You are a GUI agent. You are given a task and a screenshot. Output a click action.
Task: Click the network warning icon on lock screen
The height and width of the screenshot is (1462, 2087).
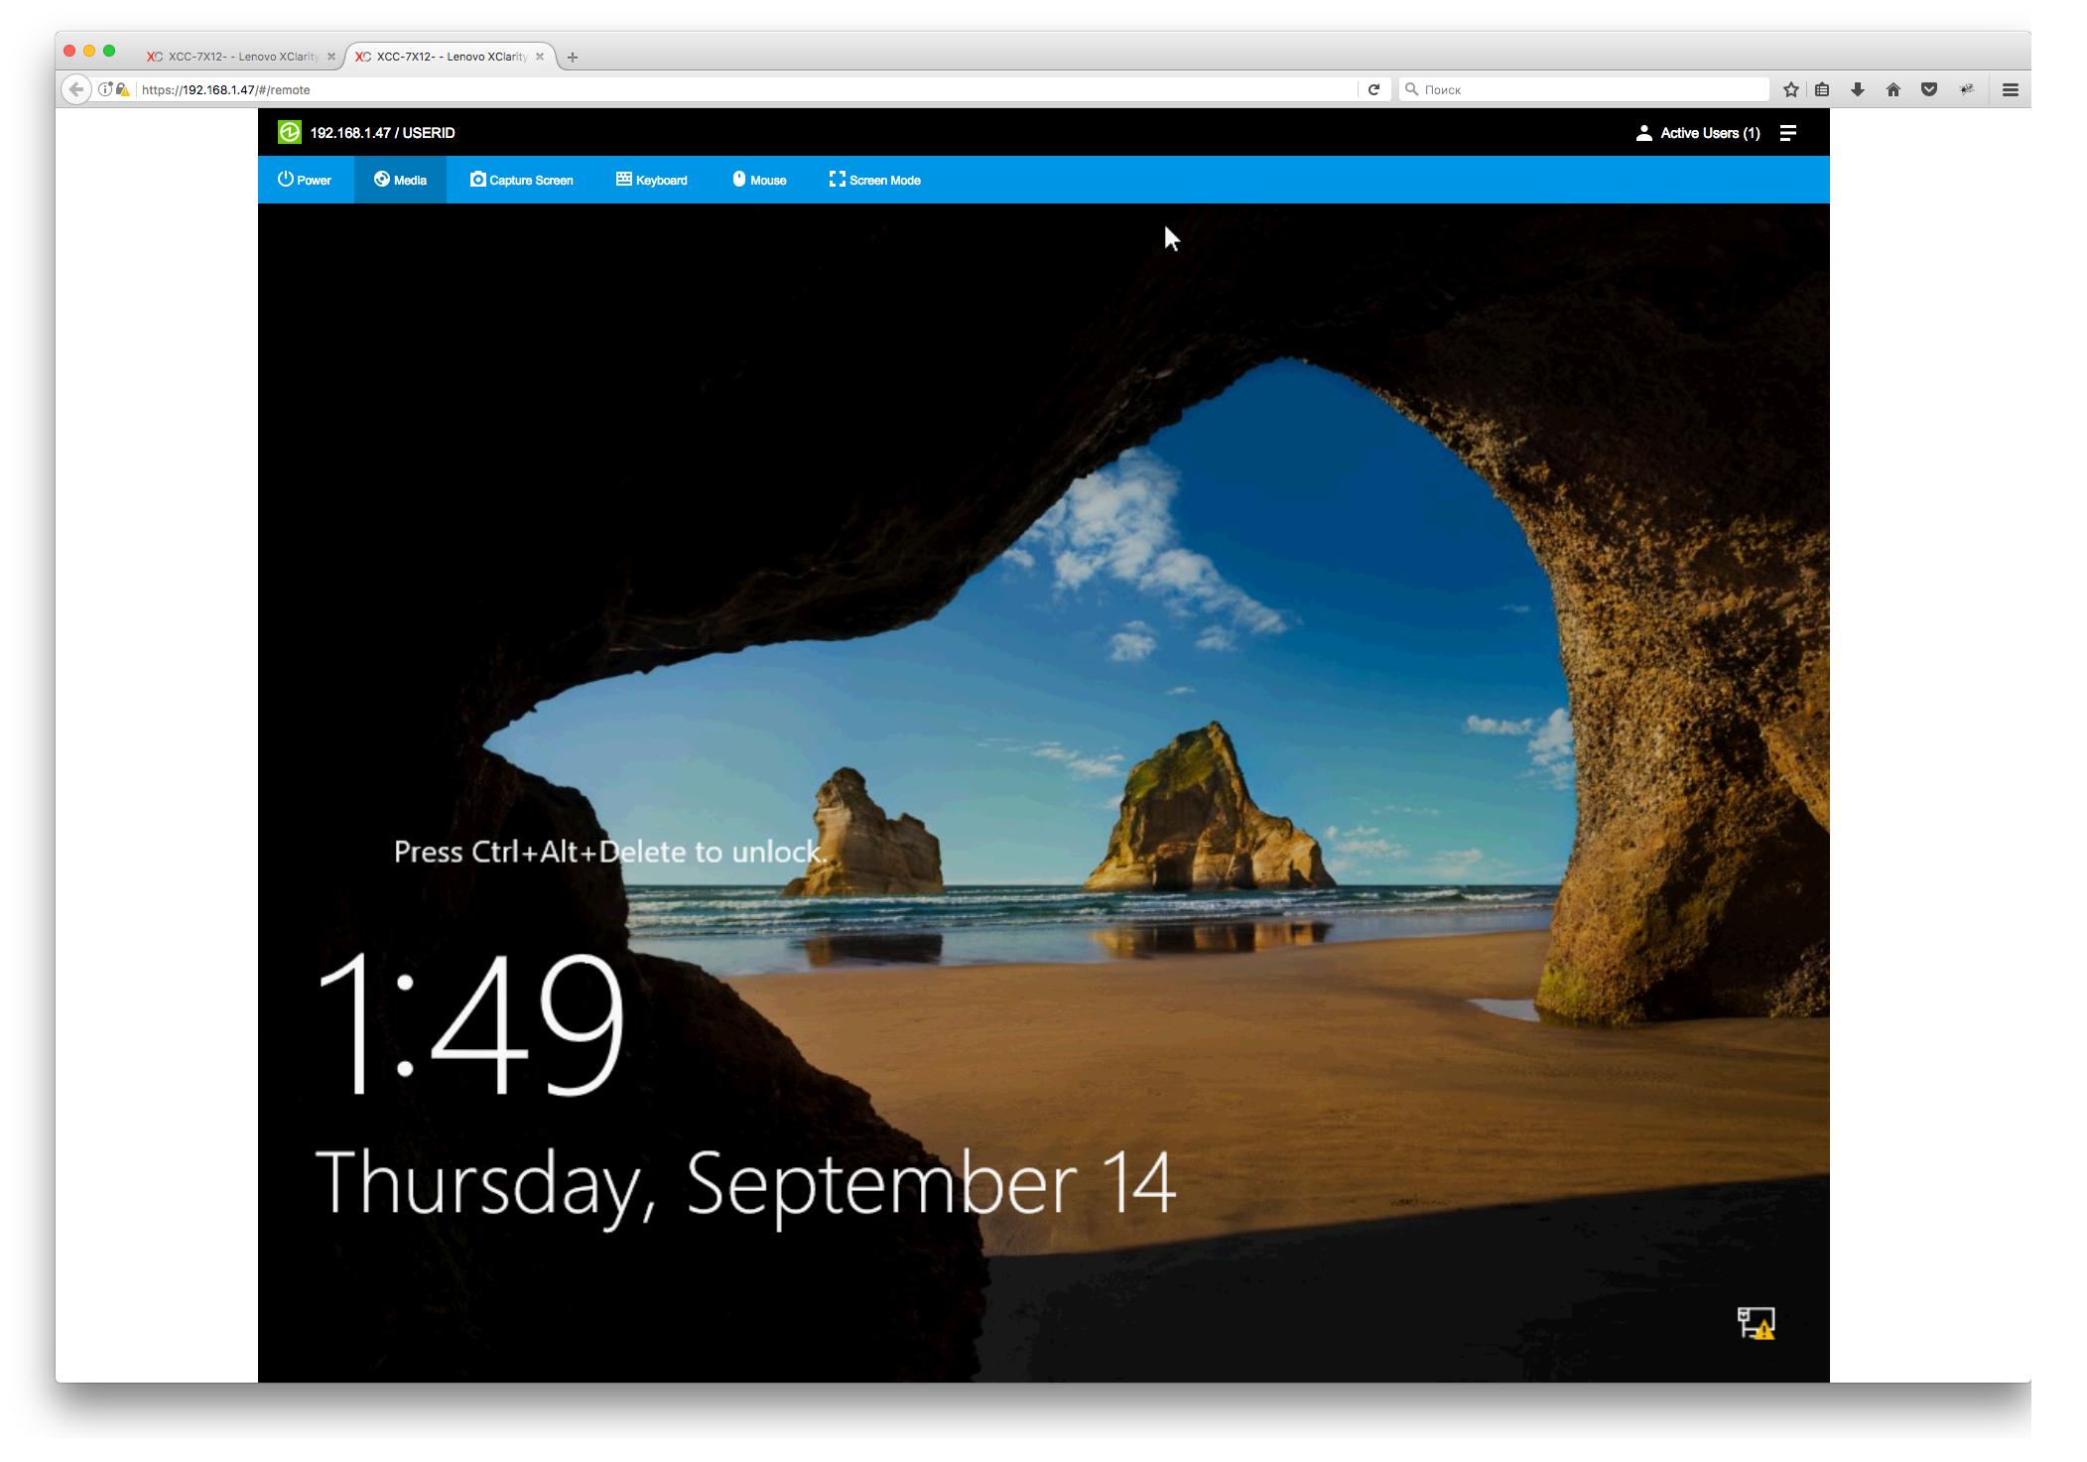click(1756, 1323)
